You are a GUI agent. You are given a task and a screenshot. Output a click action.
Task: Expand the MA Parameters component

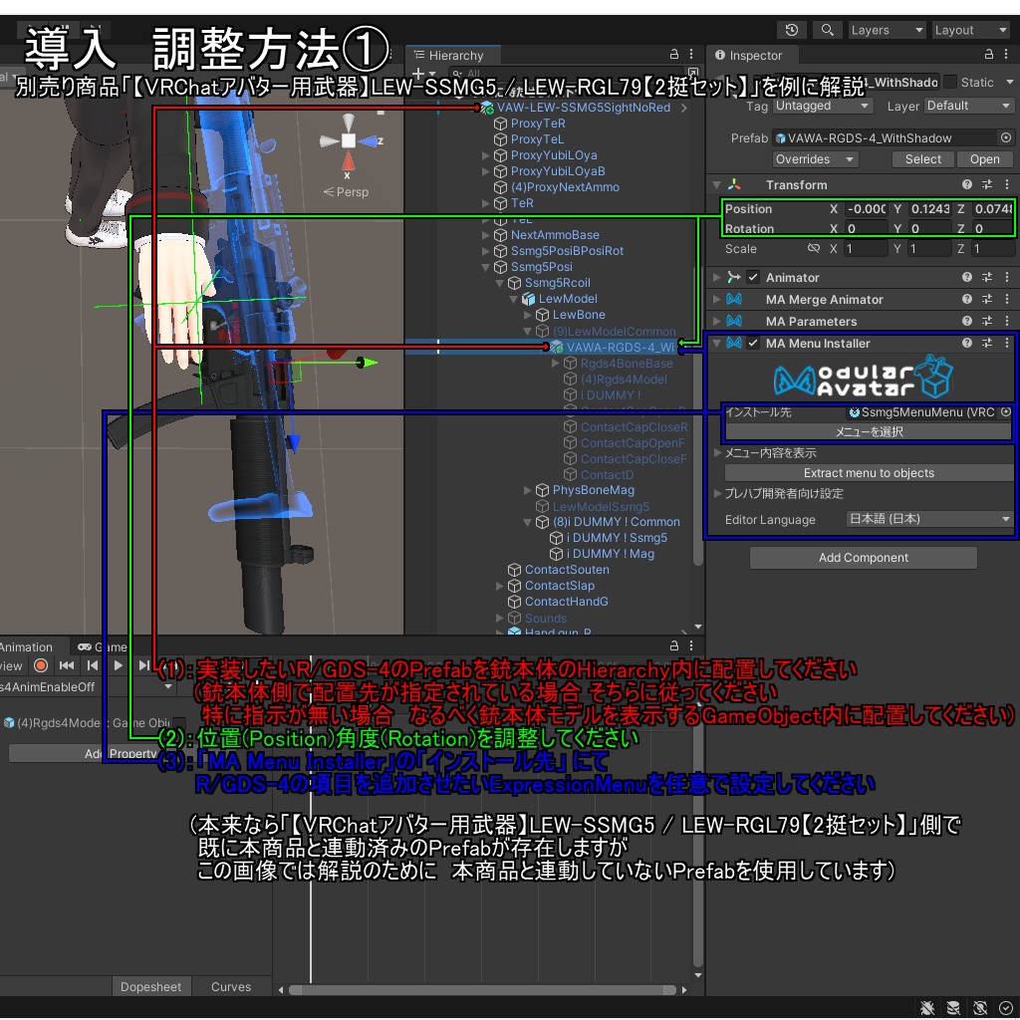[716, 322]
